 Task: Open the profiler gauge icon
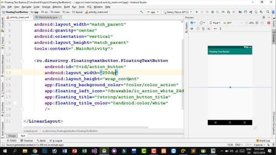(x=223, y=12)
